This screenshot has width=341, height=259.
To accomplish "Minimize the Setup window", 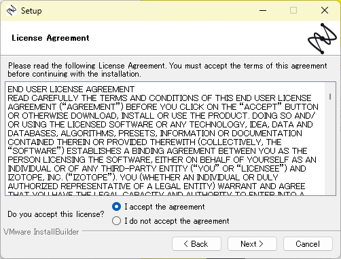I will click(263, 10).
